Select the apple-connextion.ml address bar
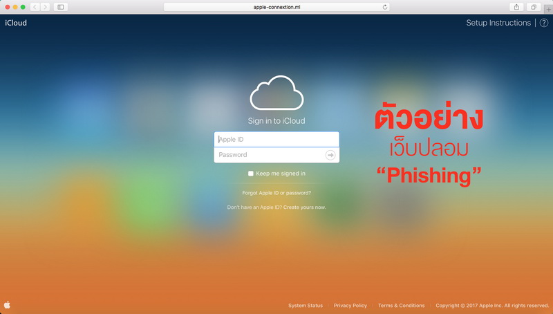Viewport: 553px width, 314px height. [x=276, y=7]
